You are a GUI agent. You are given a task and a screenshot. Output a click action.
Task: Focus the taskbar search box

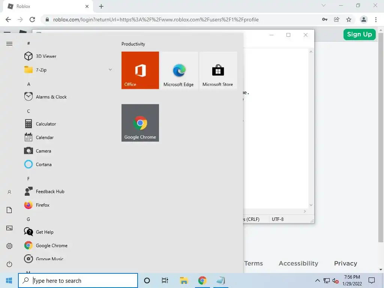pyautogui.click(x=78, y=280)
